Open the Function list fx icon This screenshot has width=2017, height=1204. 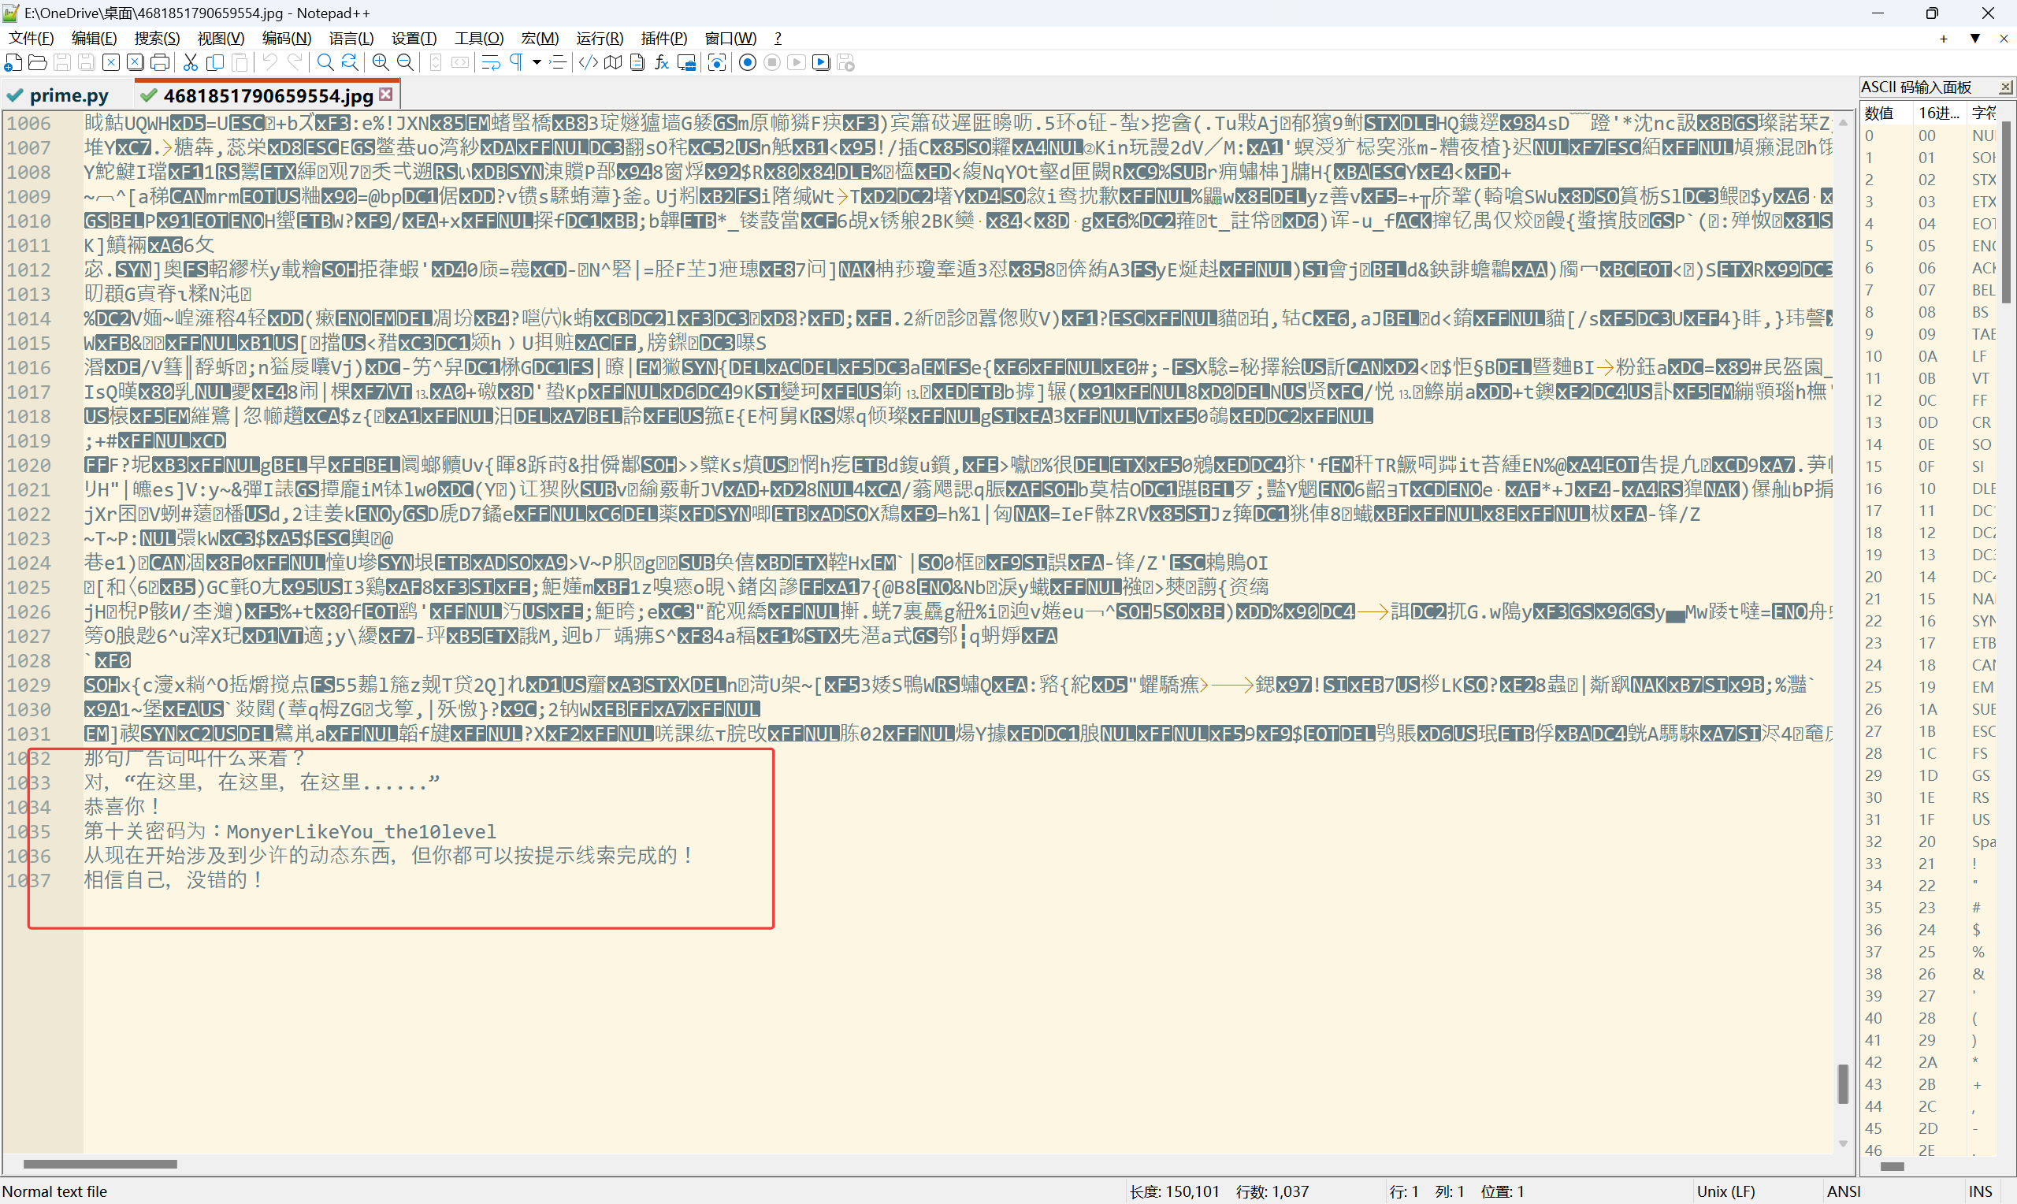pos(662,62)
